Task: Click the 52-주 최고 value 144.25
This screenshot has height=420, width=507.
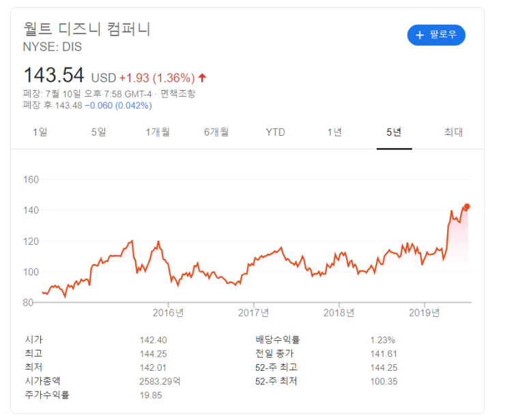Action: 383,368
